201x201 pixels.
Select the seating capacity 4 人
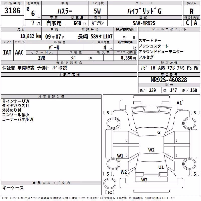[108, 48]
